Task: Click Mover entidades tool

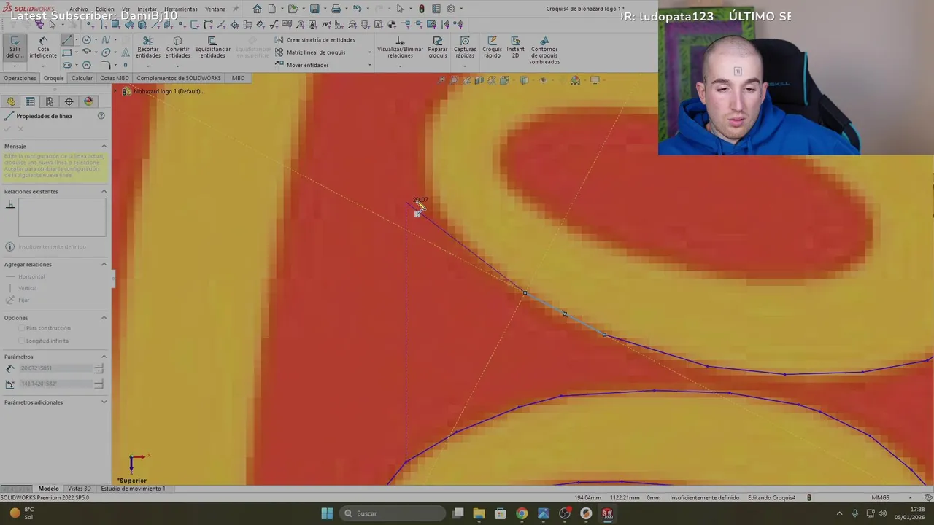Action: tap(302, 65)
